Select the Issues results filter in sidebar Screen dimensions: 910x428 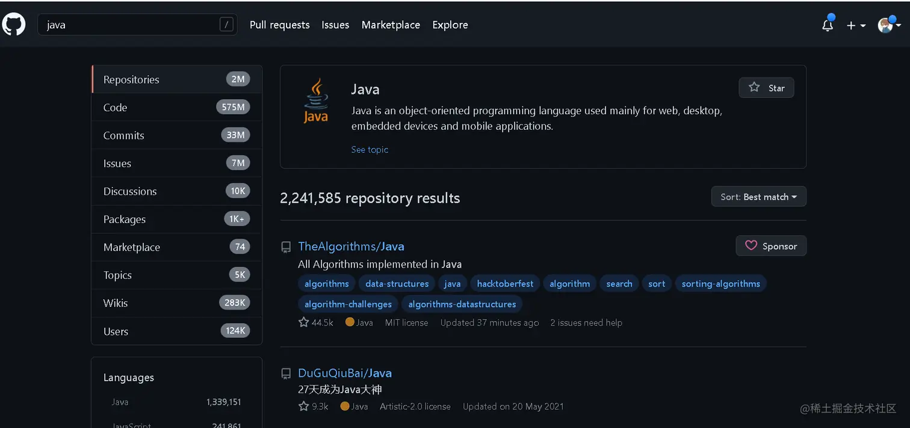(177, 163)
